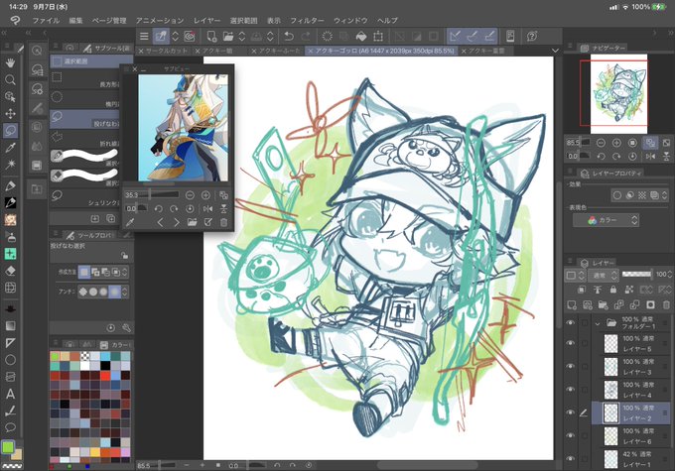Select the Eyedropper tool in left toolbar
This screenshot has height=471, width=675.
(10, 148)
